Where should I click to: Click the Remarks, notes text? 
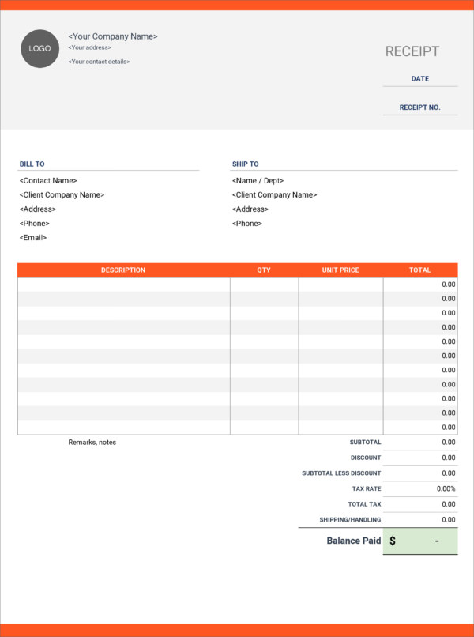coord(92,443)
